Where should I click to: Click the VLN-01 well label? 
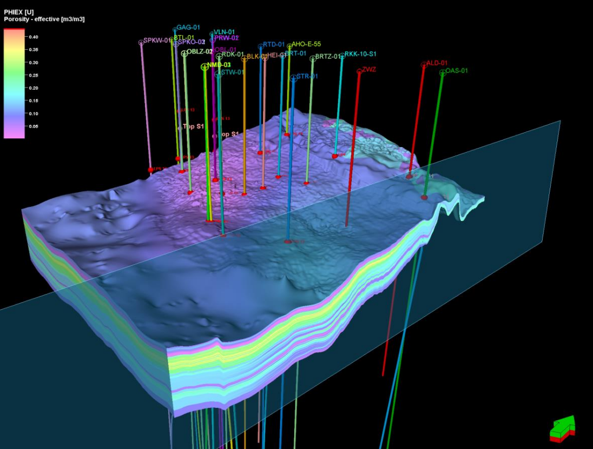[224, 32]
